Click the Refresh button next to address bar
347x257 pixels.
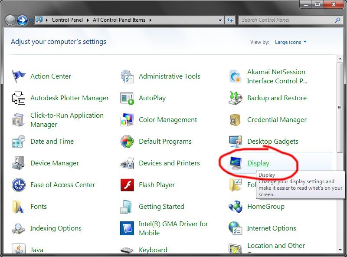pos(230,20)
